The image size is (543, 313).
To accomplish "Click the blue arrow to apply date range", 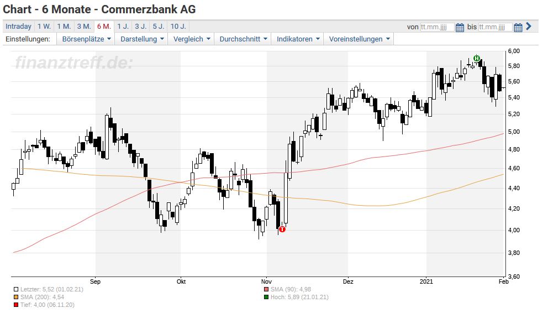I will coord(529,26).
